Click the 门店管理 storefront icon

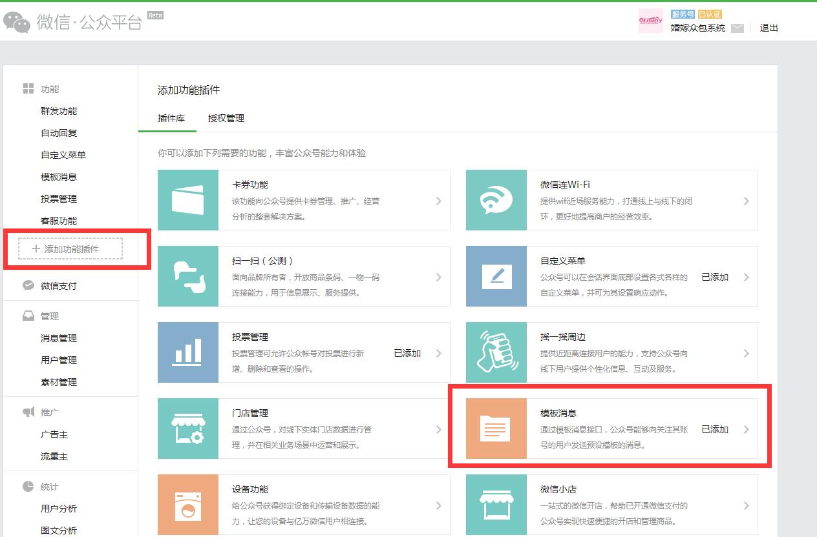(x=187, y=429)
